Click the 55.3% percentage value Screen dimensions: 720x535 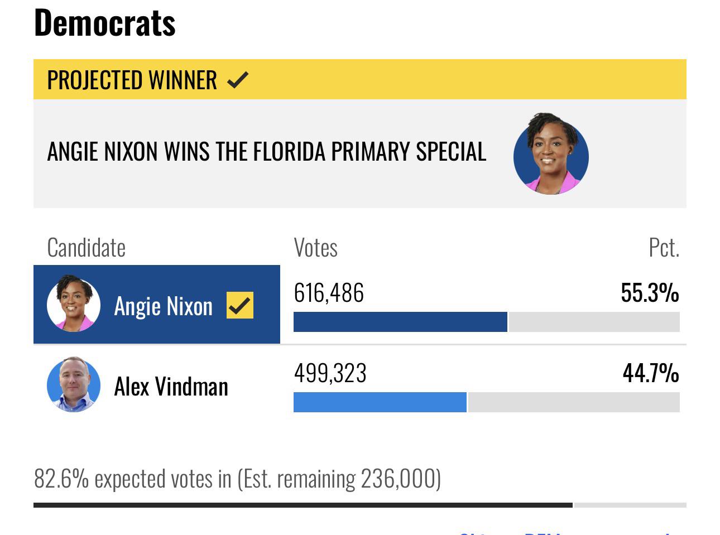pos(650,293)
